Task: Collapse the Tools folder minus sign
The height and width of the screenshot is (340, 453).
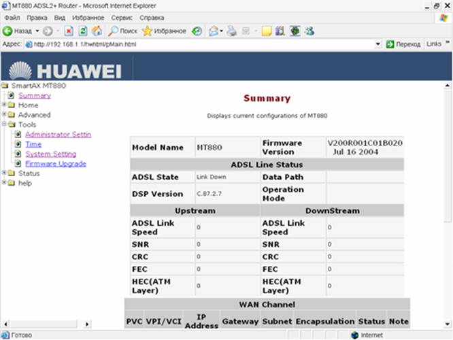Action: 4,124
